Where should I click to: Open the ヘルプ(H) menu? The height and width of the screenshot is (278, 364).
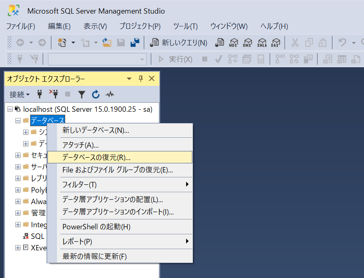(274, 26)
